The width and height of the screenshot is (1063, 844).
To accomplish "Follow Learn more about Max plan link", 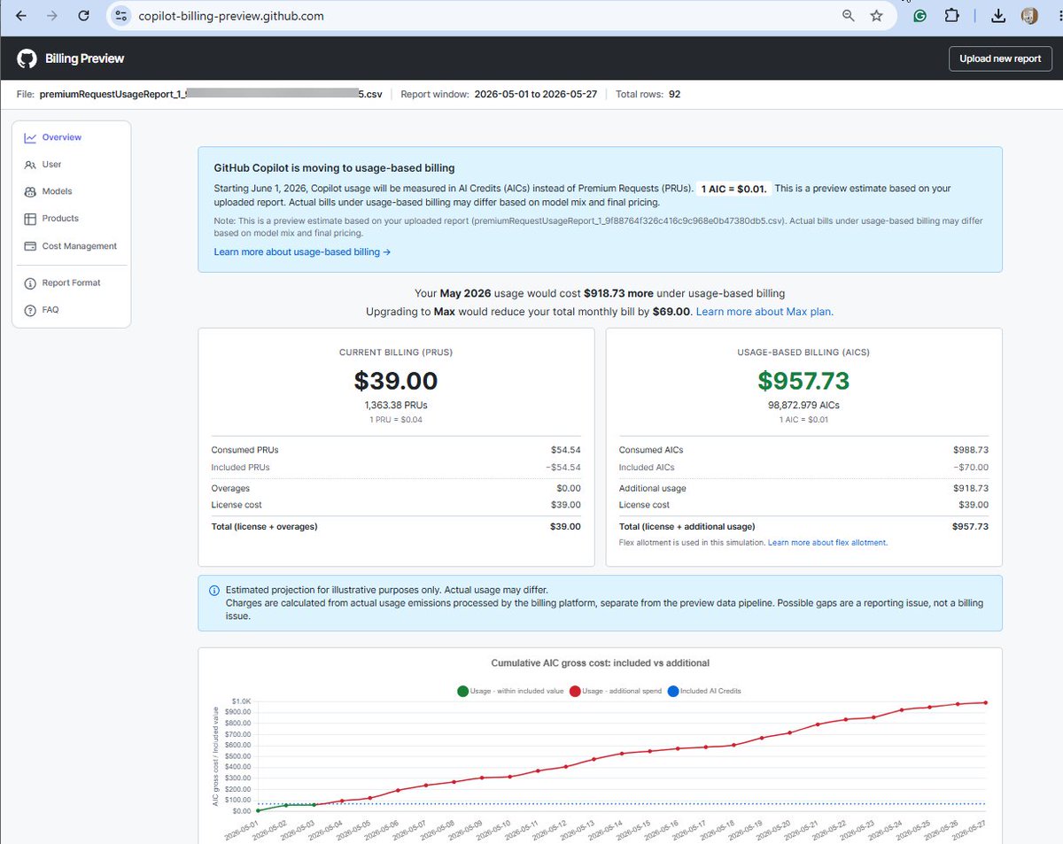I will coord(764,312).
